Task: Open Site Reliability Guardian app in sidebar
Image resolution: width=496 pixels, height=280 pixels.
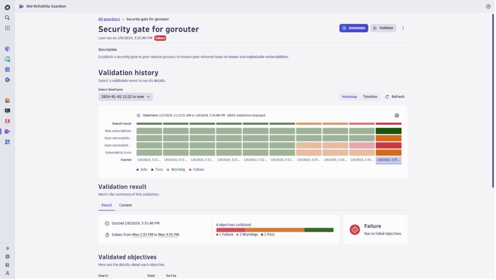Action: 7,131
